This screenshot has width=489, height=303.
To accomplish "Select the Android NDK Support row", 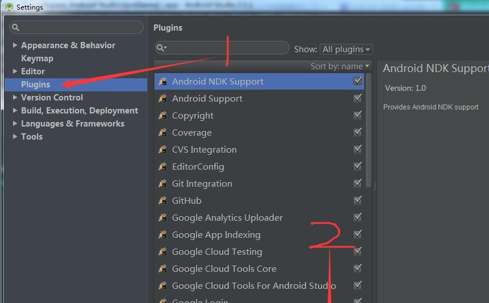I will pos(259,81).
